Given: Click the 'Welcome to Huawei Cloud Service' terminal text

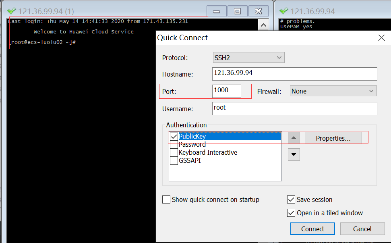Looking at the screenshot, I should (x=83, y=32).
